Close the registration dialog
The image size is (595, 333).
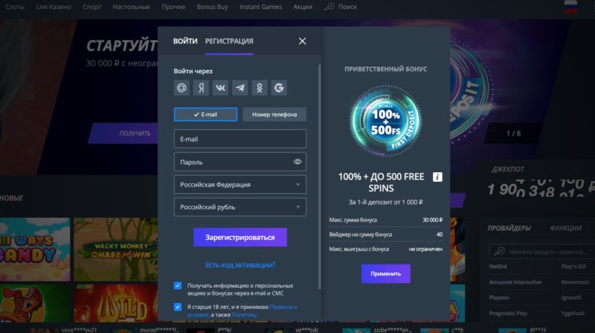pos(302,41)
